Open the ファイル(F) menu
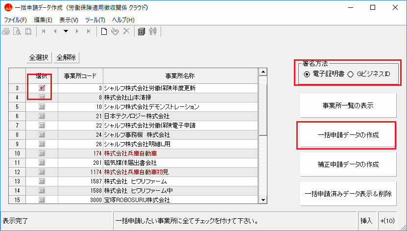Image resolution: width=407 pixels, height=231 pixels. 15,20
